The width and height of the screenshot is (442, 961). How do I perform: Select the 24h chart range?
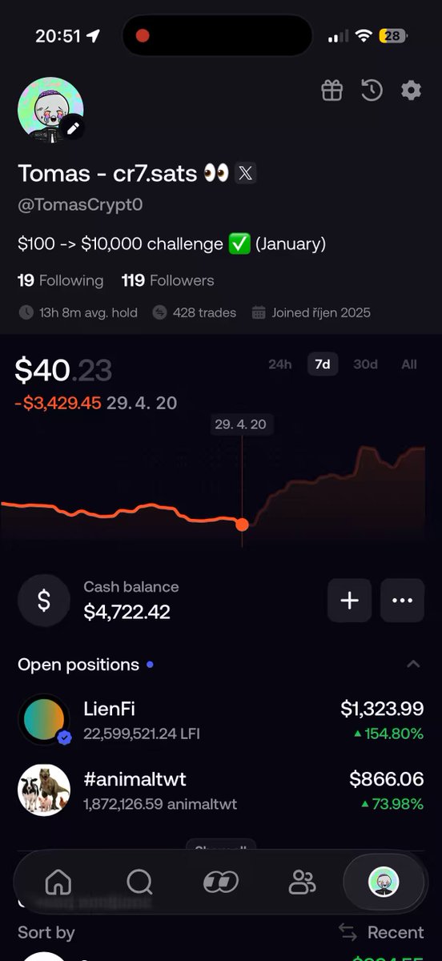tap(279, 364)
